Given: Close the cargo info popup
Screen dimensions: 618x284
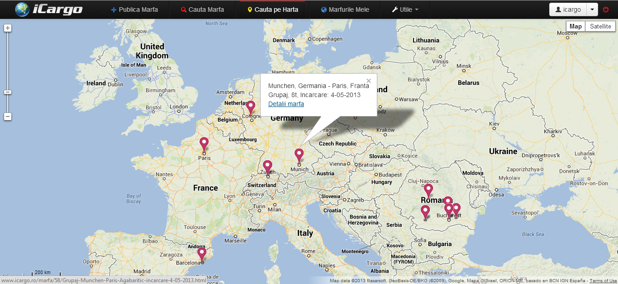Looking at the screenshot, I should click(x=369, y=81).
